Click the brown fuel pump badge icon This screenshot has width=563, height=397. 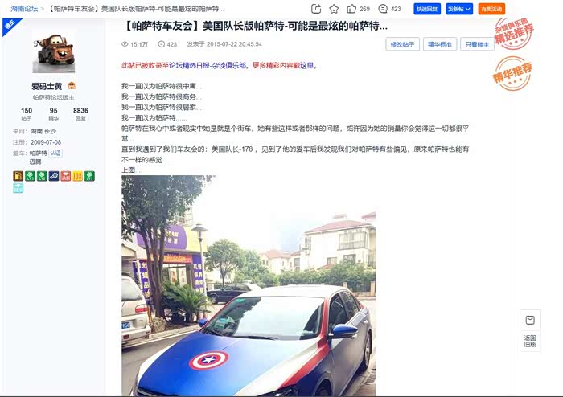click(18, 176)
